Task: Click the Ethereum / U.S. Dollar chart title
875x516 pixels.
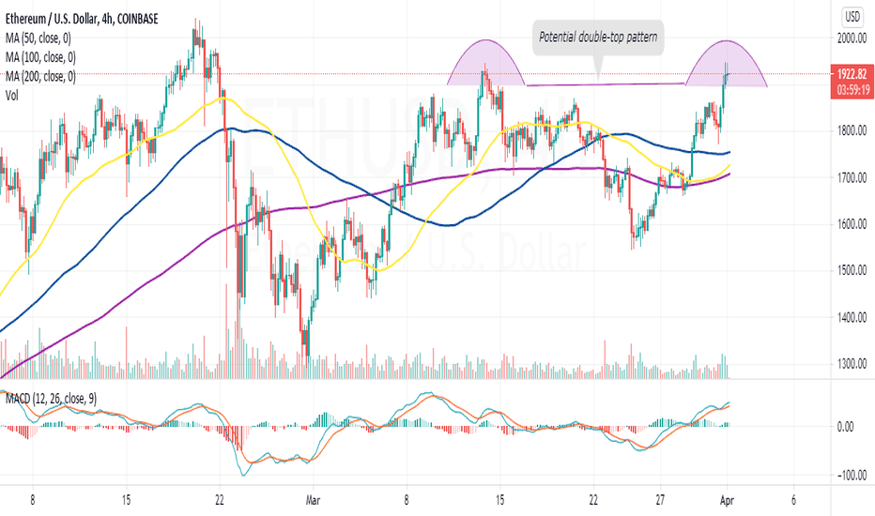Action: (x=82, y=19)
